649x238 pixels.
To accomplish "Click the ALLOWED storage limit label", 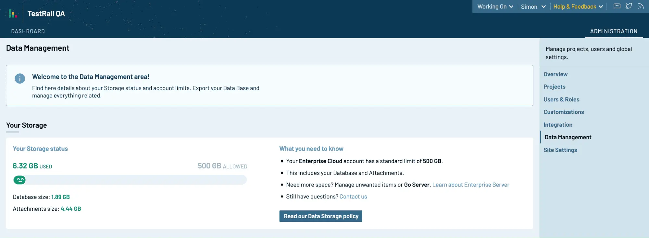I will coord(235,167).
